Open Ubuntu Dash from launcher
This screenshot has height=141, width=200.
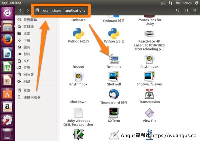click(x=7, y=13)
